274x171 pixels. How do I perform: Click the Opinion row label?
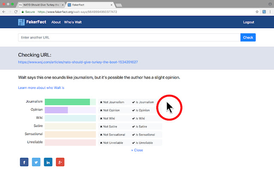point(37,109)
